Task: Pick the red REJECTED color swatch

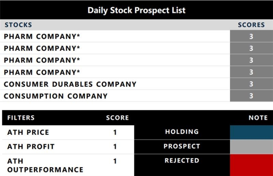Action: 251,165
